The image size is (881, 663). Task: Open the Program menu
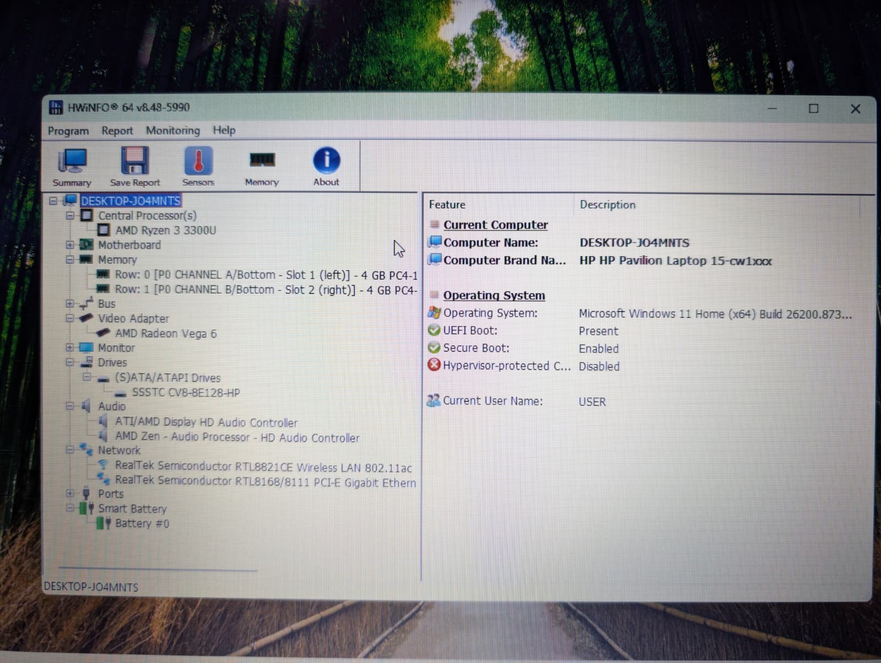click(68, 131)
